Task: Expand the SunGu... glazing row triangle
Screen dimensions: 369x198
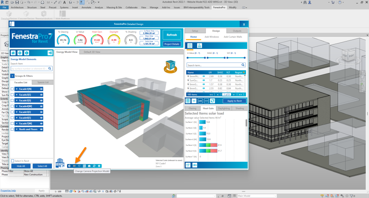Action: (x=188, y=80)
